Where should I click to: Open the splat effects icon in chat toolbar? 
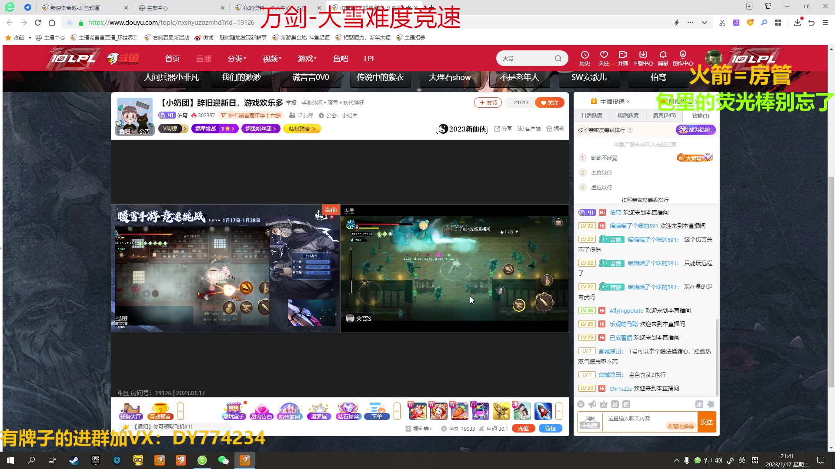711,404
